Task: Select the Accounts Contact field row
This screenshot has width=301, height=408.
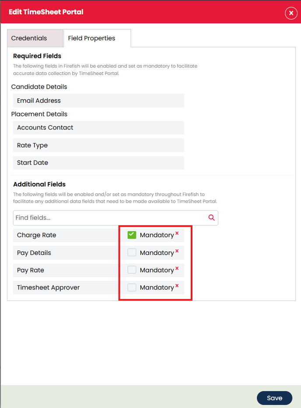Action: point(98,128)
